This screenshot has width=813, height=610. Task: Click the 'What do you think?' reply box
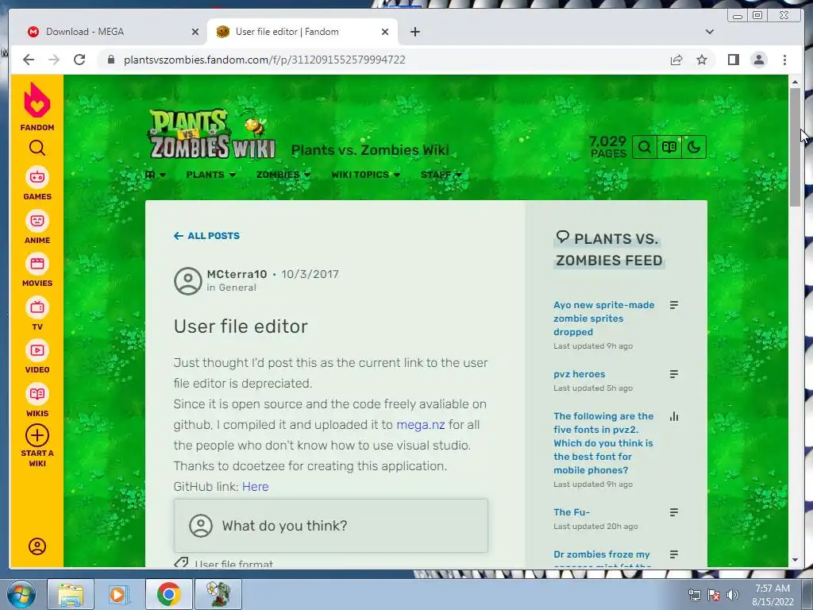pos(331,526)
